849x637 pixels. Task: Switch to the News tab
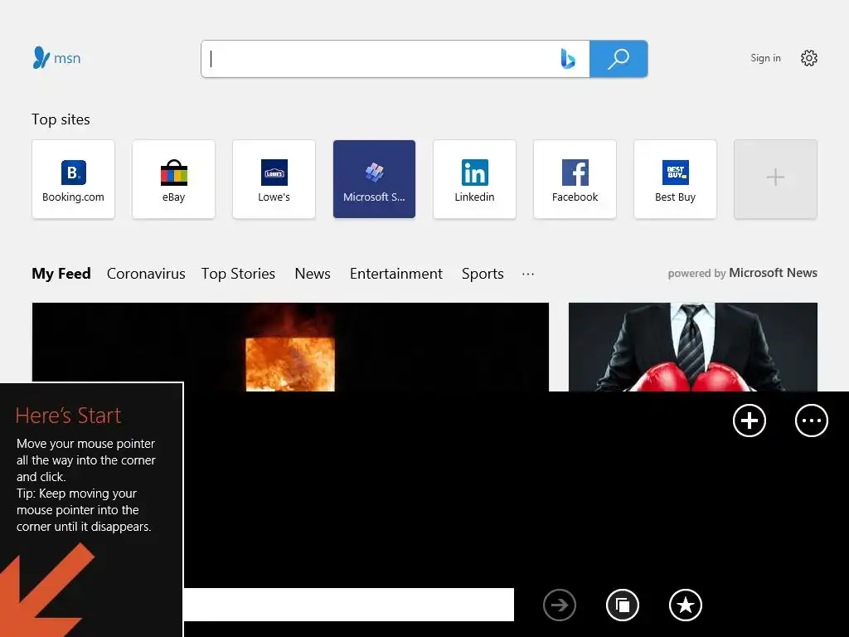[313, 274]
